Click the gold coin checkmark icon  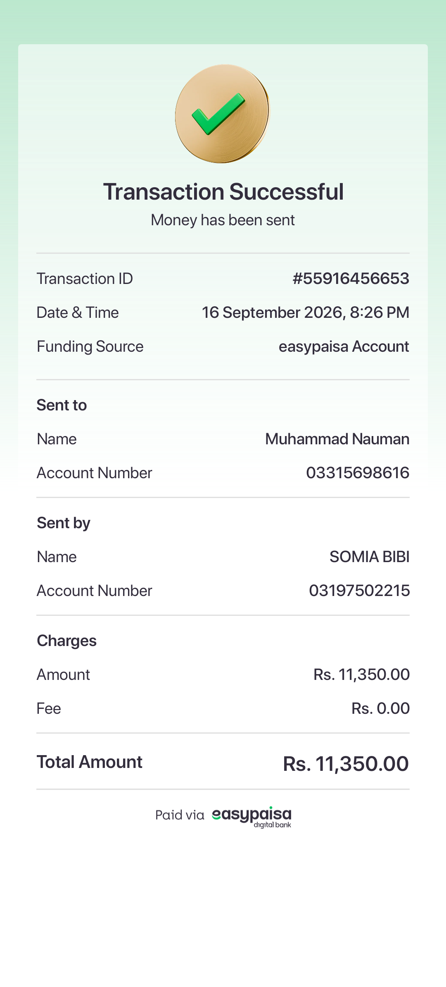click(223, 114)
